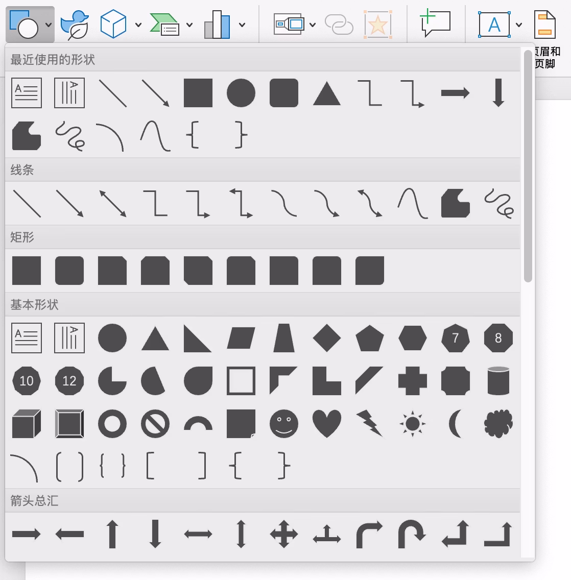Choose the lightning bolt shape

(369, 424)
